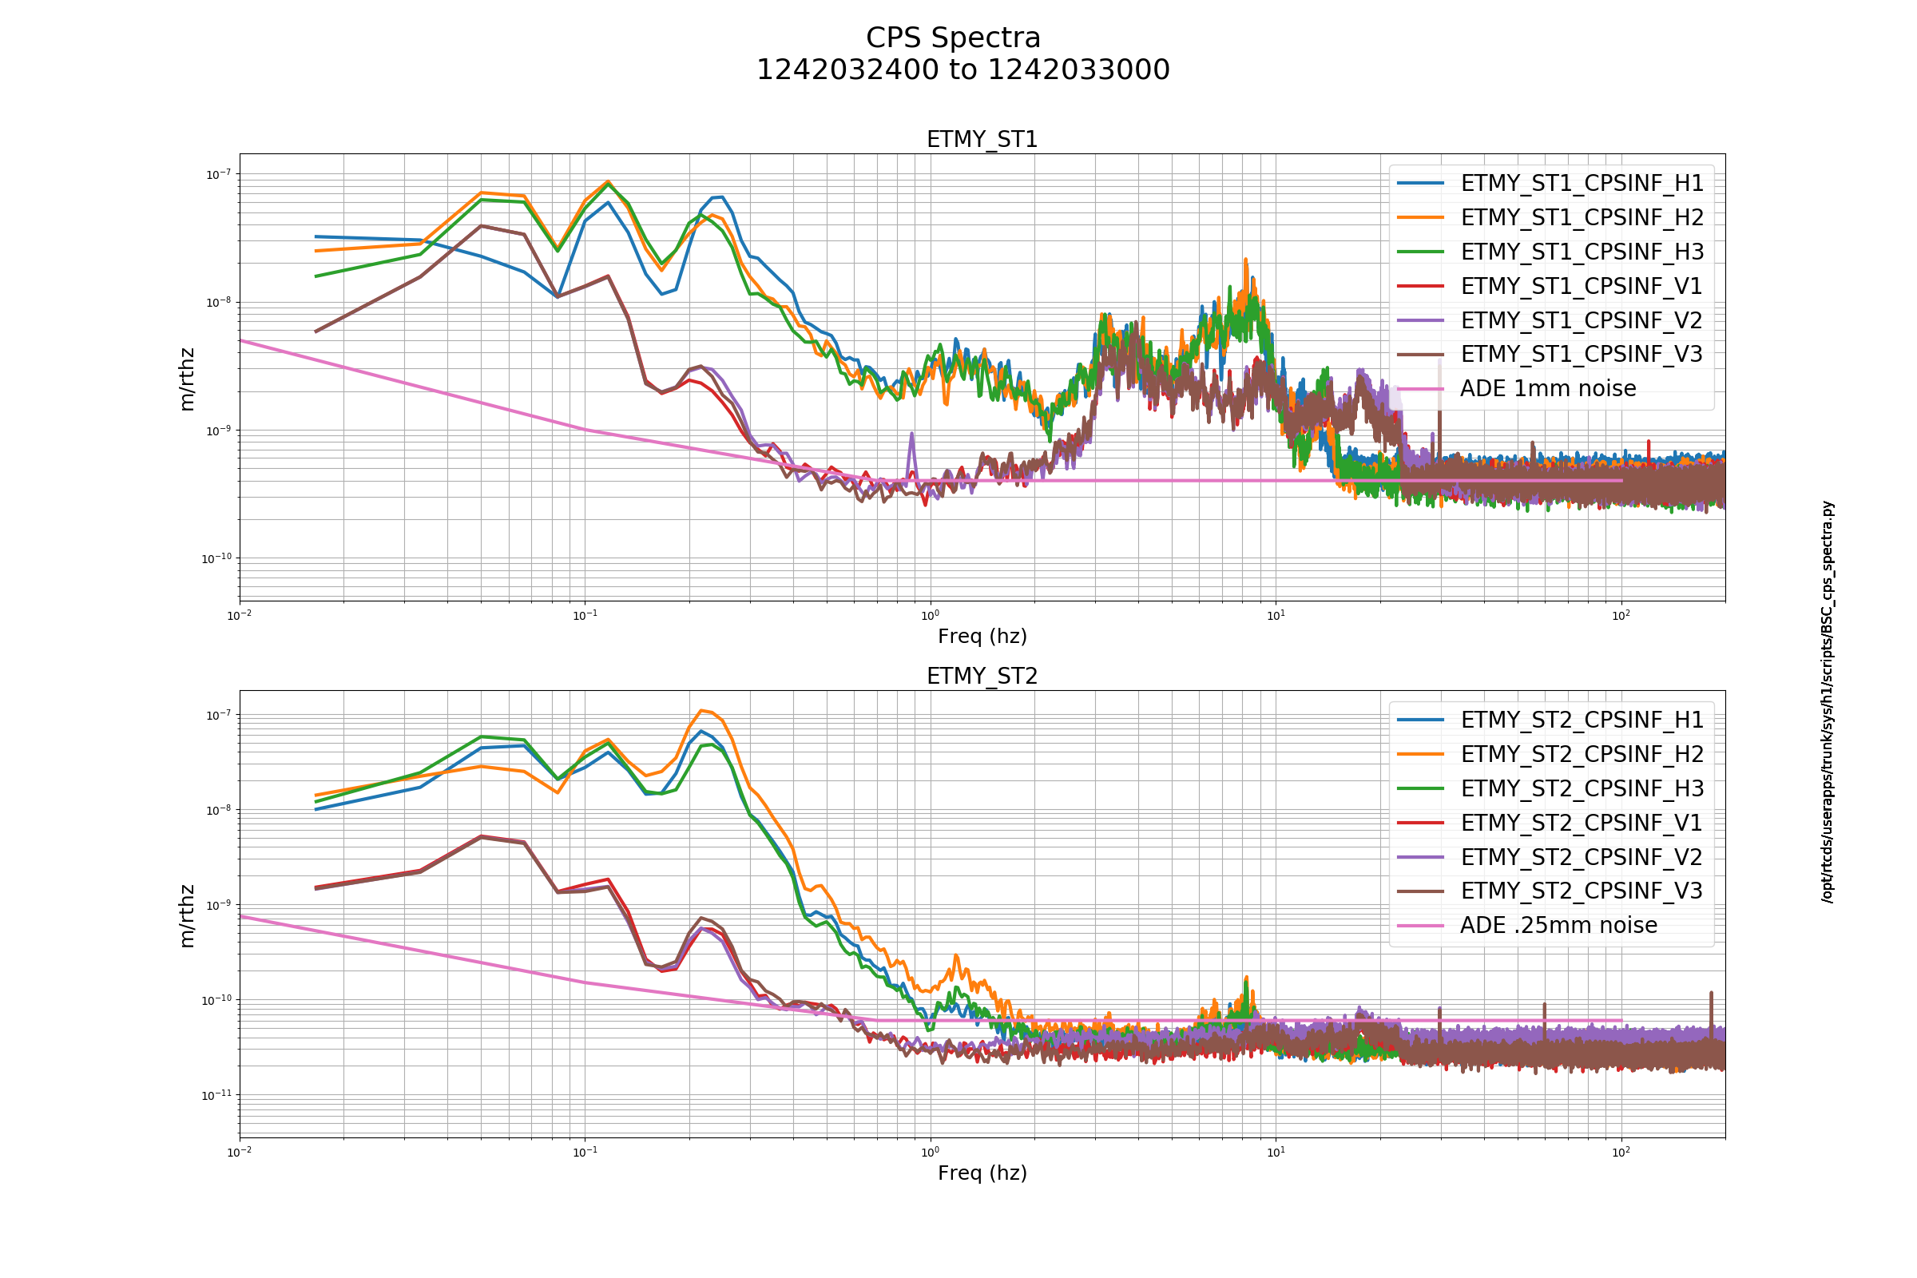Click the red line sample beside ETMY_ST1_CPSINF_V1
This screenshot has height=1278, width=1917.
1421,286
